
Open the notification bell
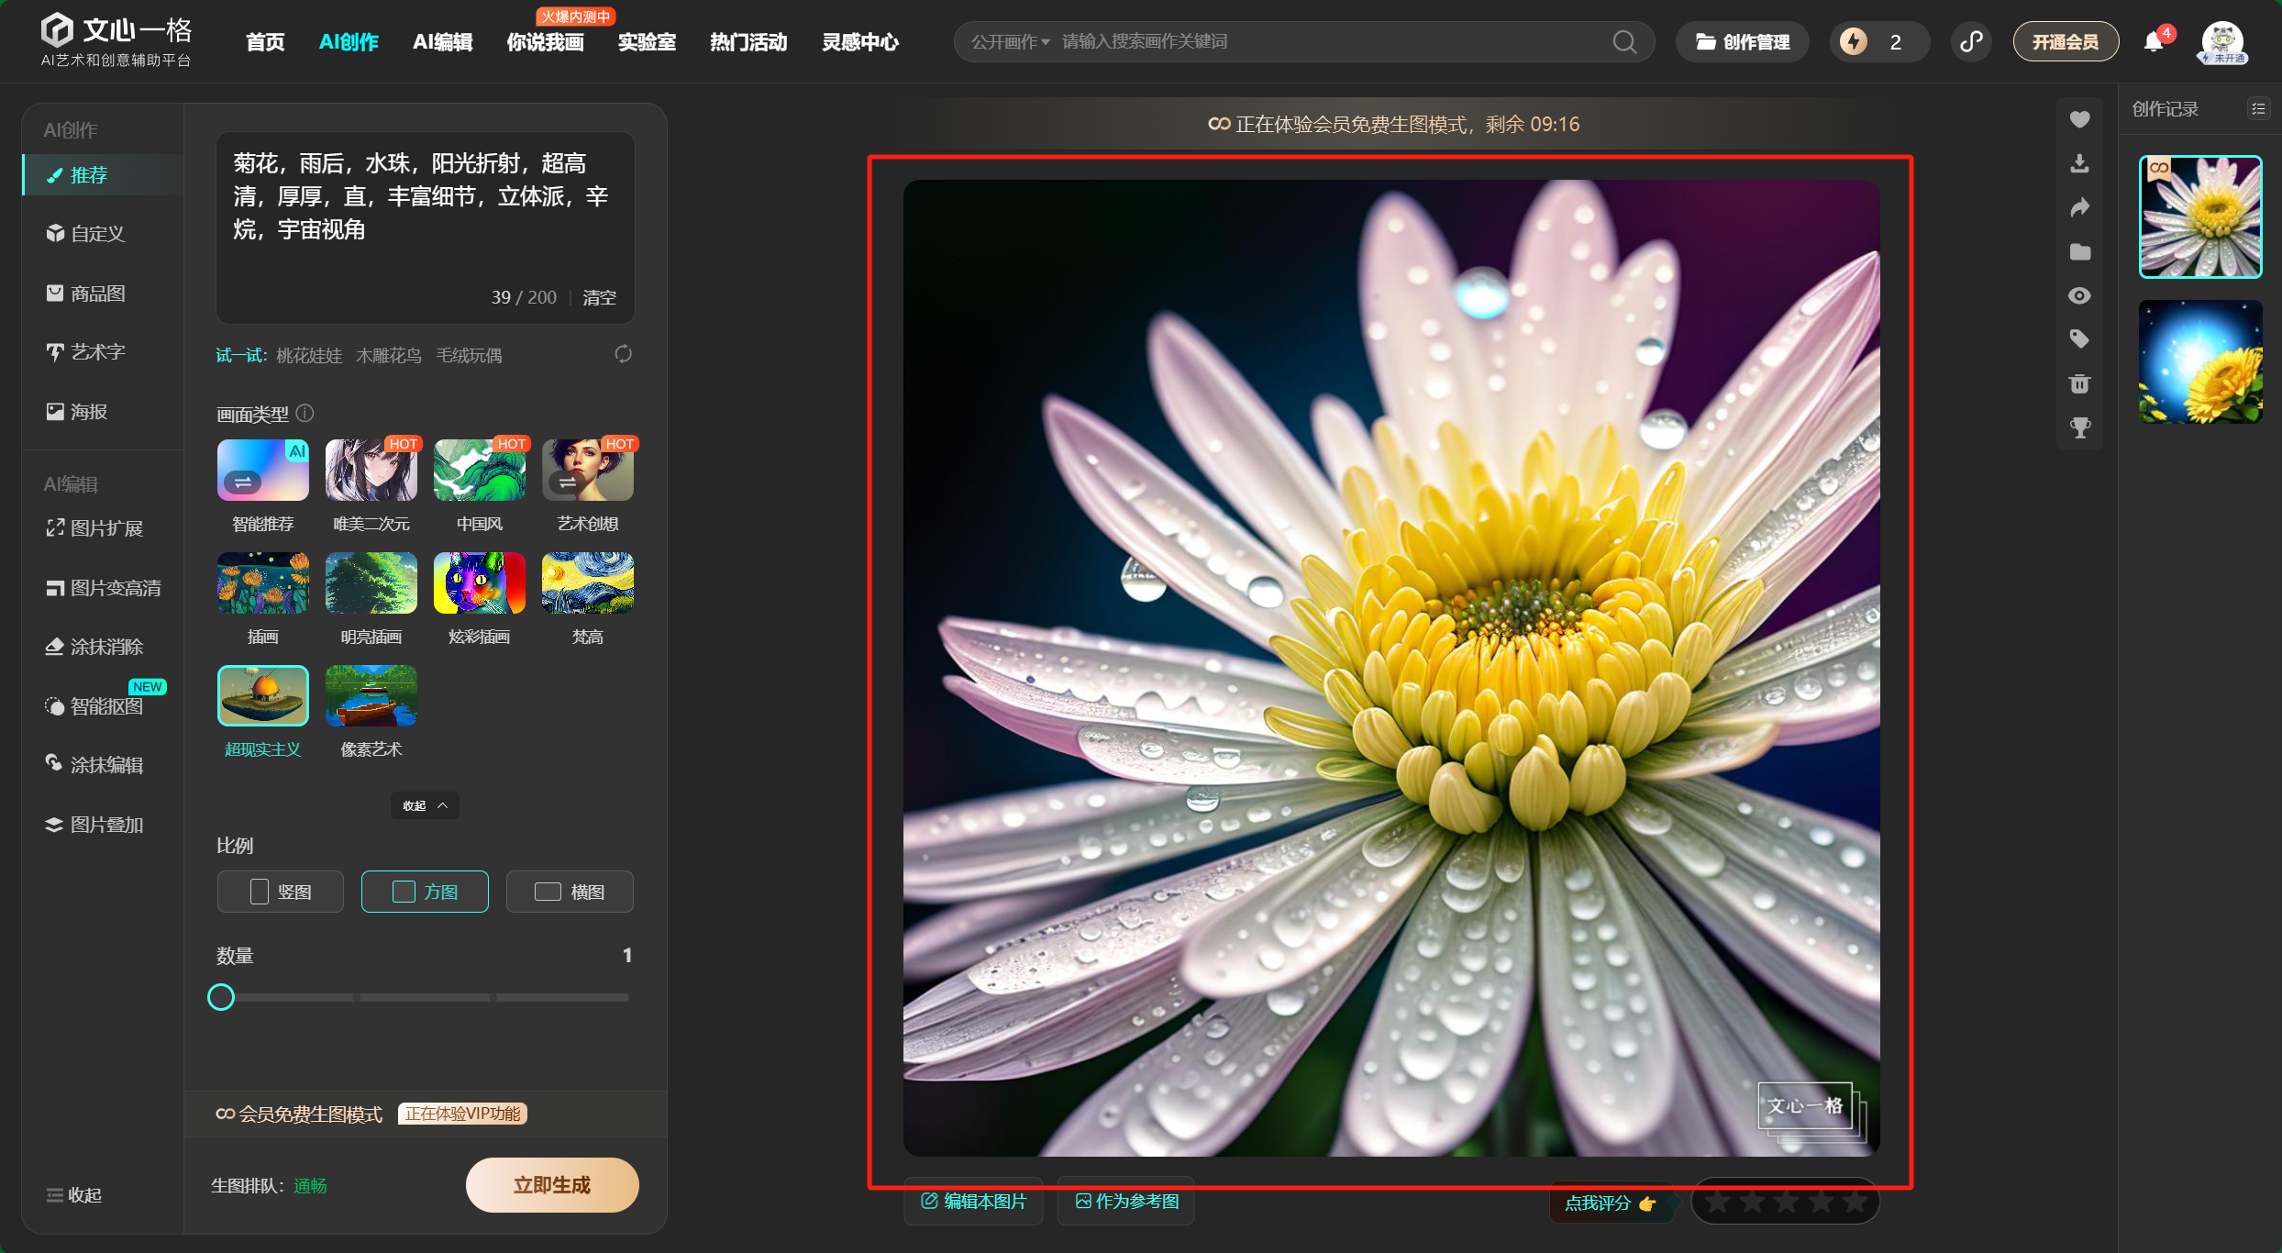click(2154, 42)
